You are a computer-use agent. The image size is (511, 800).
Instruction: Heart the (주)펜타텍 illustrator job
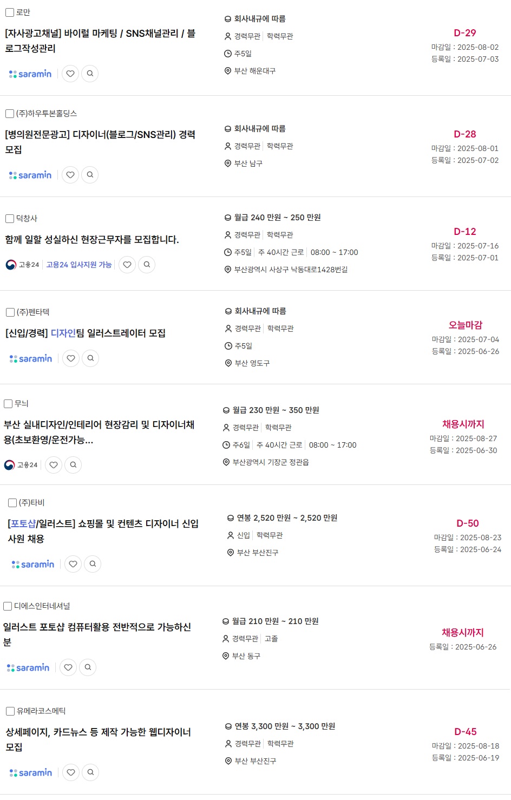pyautogui.click(x=71, y=358)
